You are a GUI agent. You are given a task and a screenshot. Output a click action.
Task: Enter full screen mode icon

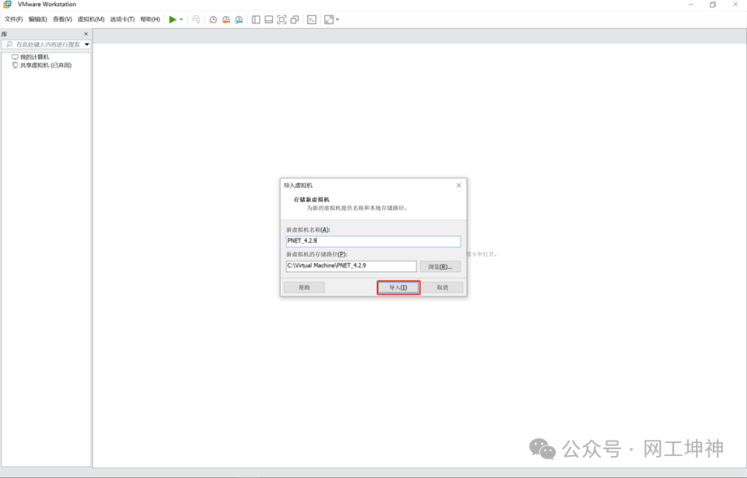(282, 20)
